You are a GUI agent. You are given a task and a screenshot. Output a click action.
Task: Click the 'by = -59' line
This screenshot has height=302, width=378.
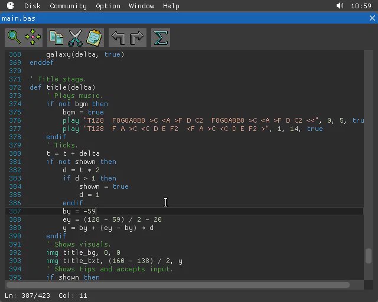pyautogui.click(x=79, y=211)
